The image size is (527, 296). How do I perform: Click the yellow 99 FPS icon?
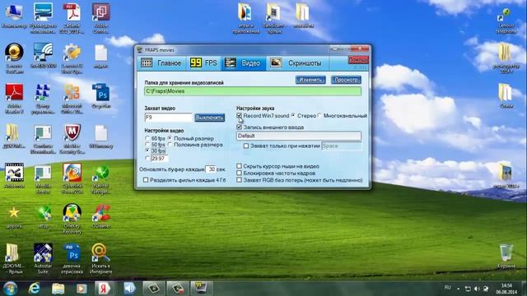196,62
